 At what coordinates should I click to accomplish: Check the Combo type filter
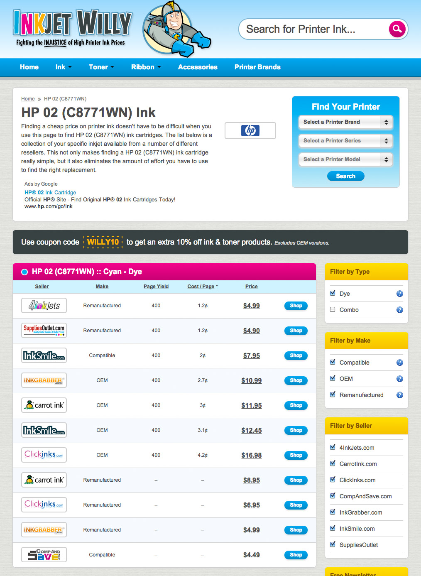[x=333, y=309]
